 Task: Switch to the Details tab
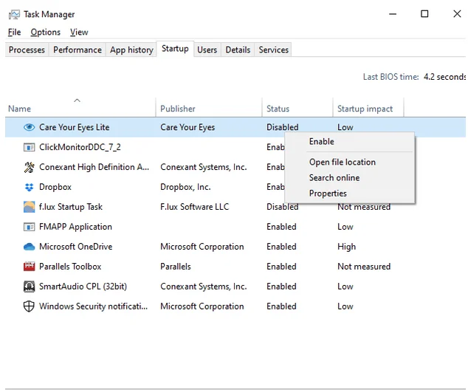(238, 50)
